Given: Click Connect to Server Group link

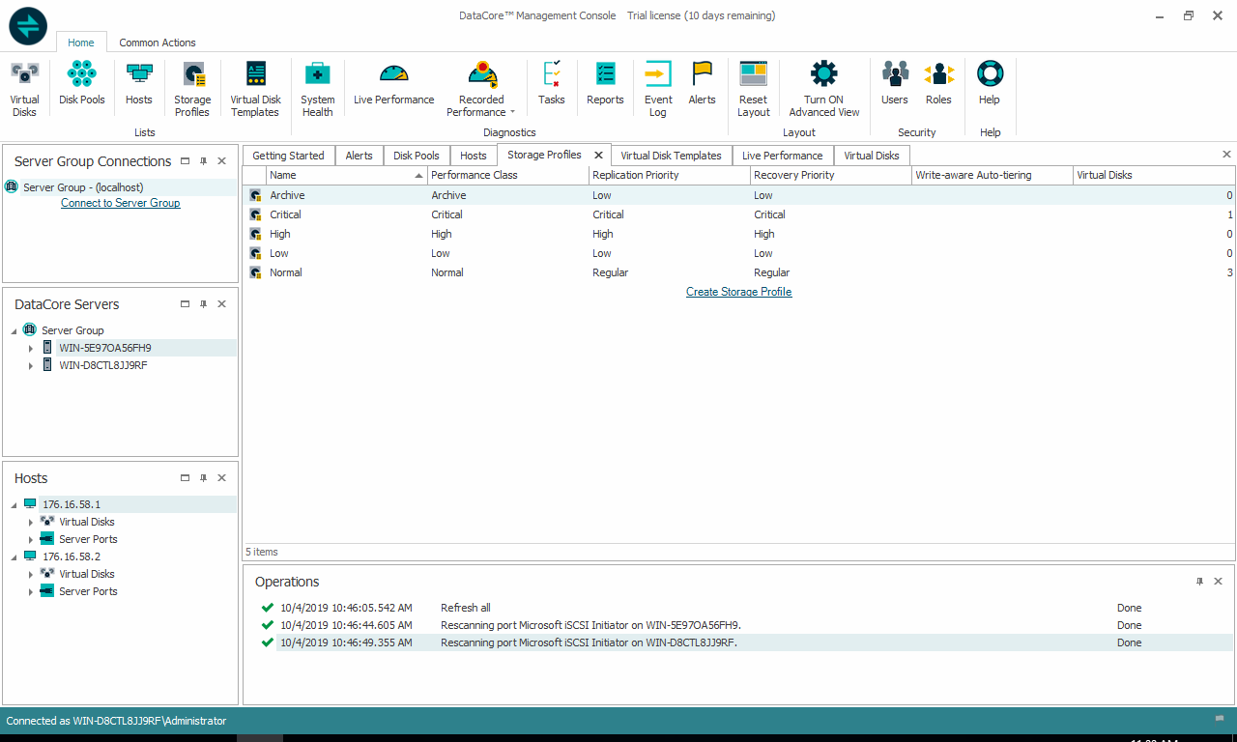Looking at the screenshot, I should (x=121, y=203).
